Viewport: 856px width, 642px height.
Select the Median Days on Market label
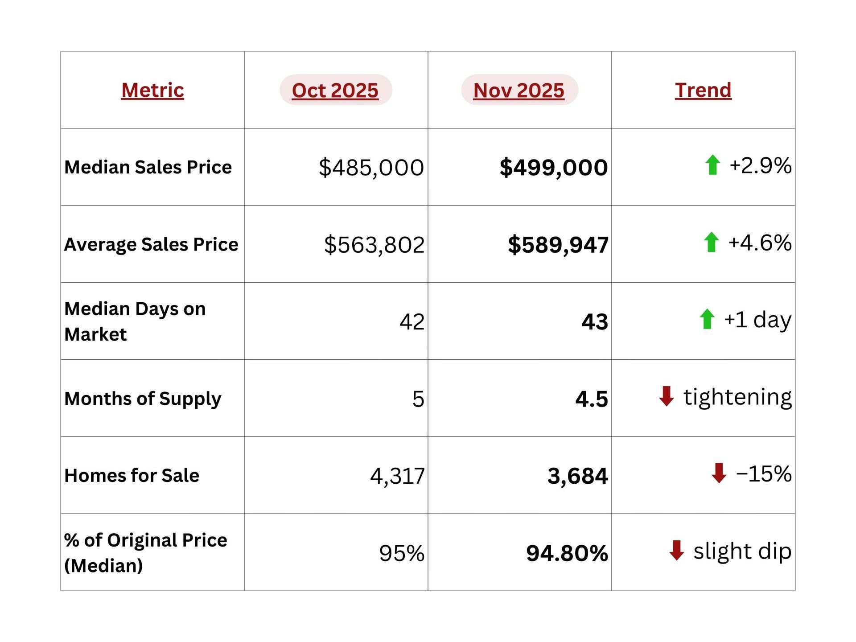(x=135, y=321)
